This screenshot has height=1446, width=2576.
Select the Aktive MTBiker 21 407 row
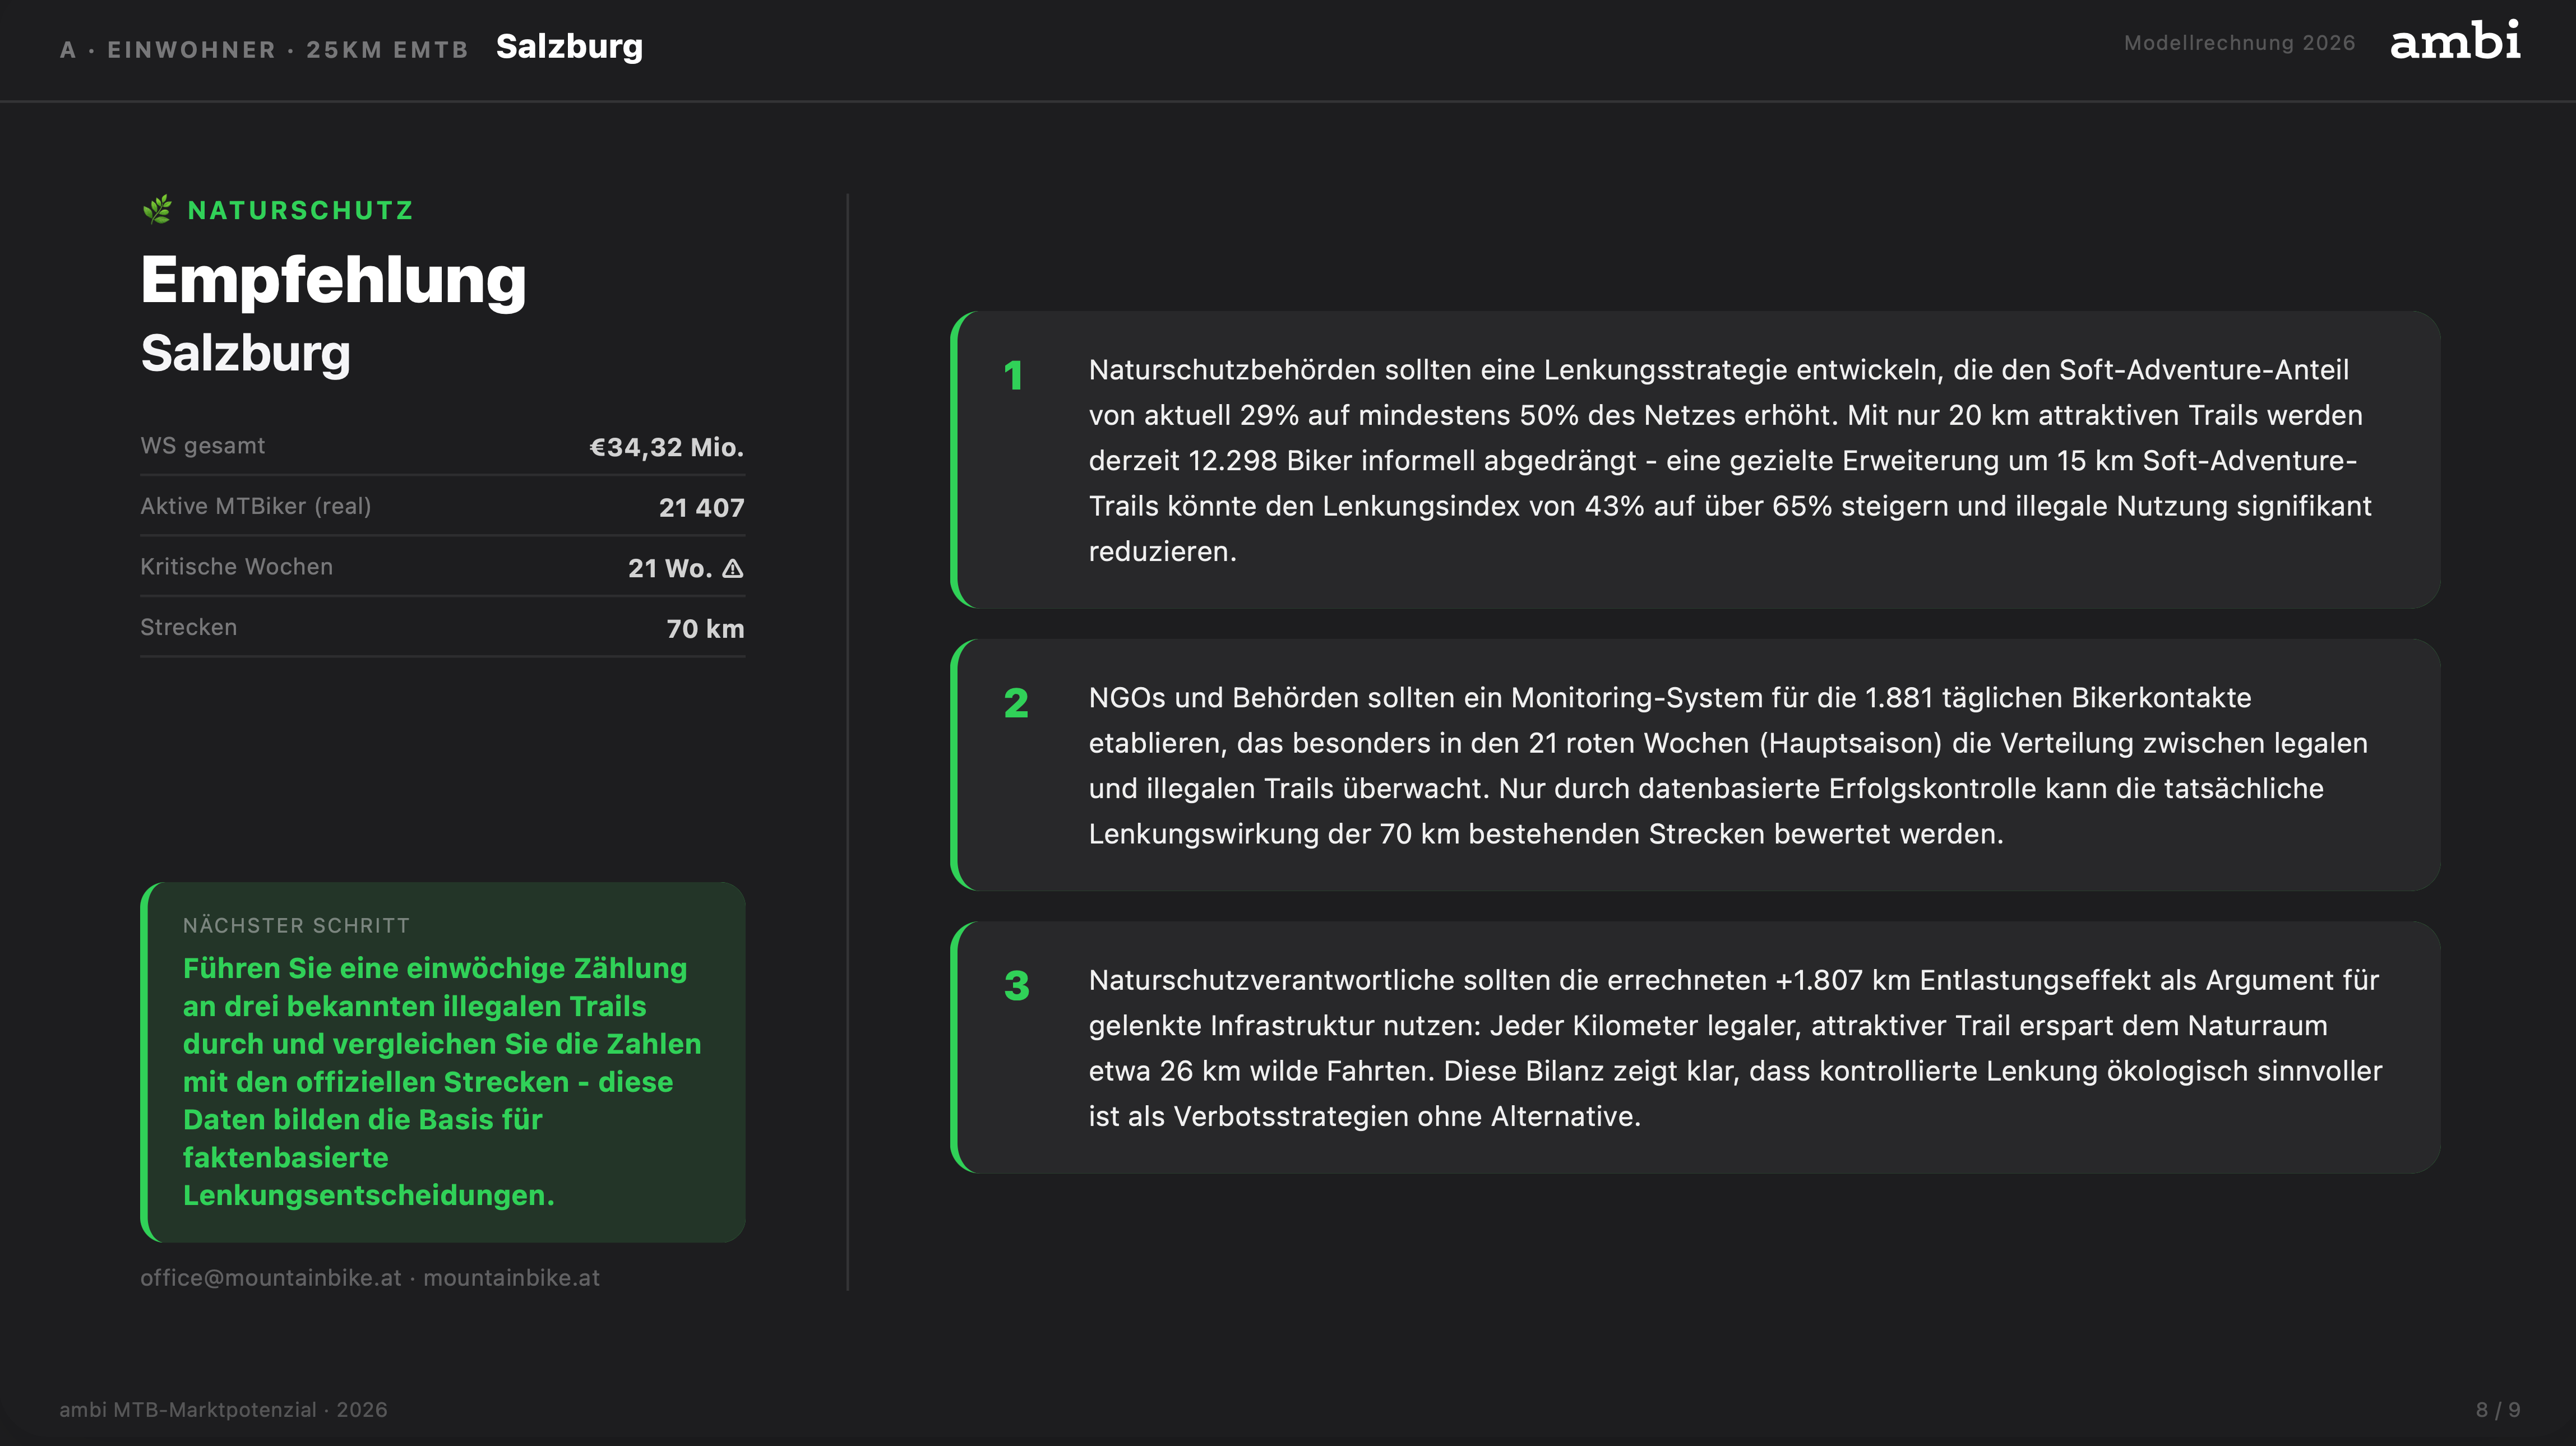[442, 507]
